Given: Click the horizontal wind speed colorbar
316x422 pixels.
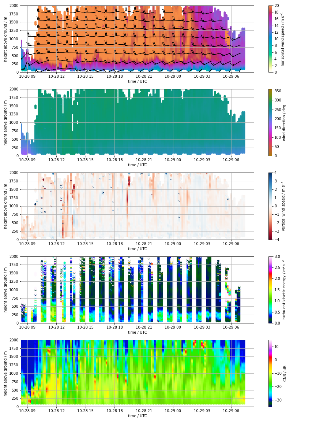Looking at the screenshot, I should click(x=270, y=39).
